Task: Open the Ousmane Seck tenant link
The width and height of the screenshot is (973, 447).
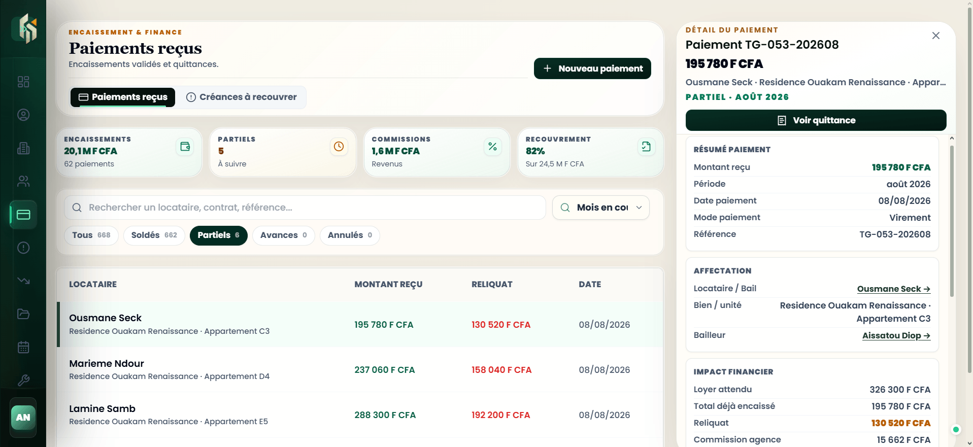Action: coord(894,289)
